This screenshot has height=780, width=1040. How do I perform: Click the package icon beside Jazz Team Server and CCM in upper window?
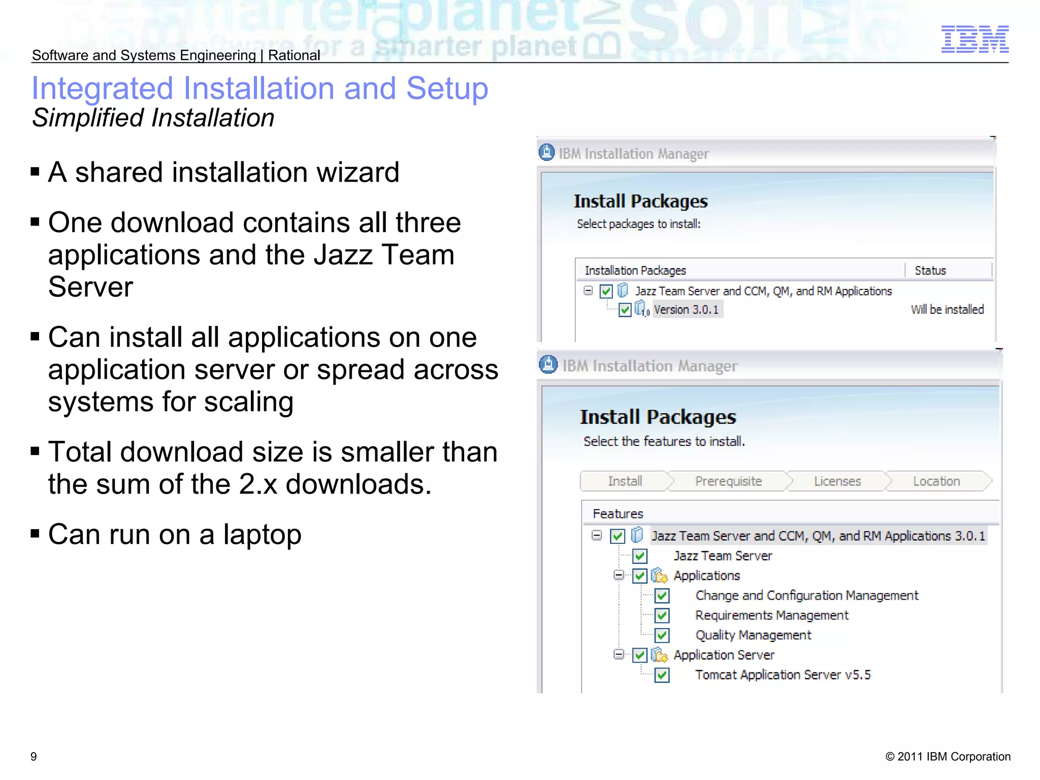click(623, 290)
